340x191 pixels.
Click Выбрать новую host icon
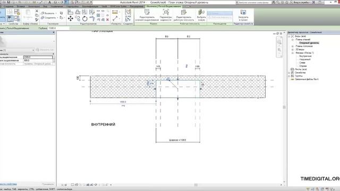tap(201, 15)
